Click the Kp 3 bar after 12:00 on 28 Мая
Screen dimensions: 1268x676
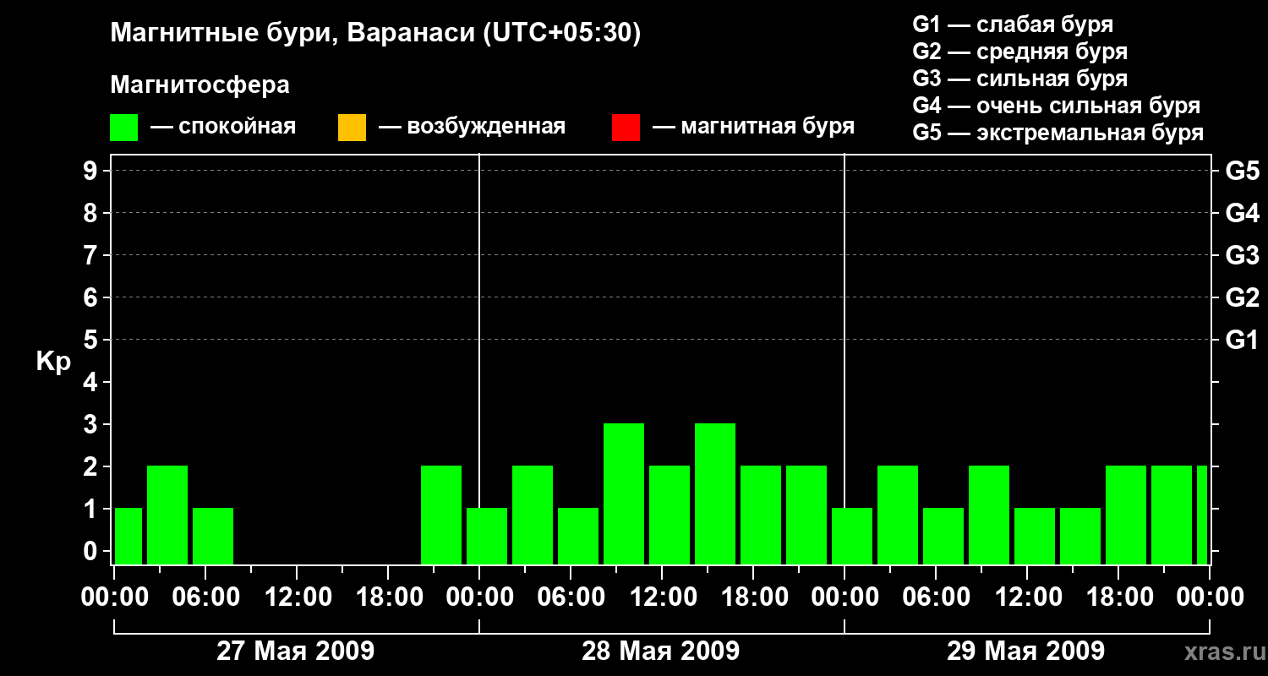click(715, 493)
